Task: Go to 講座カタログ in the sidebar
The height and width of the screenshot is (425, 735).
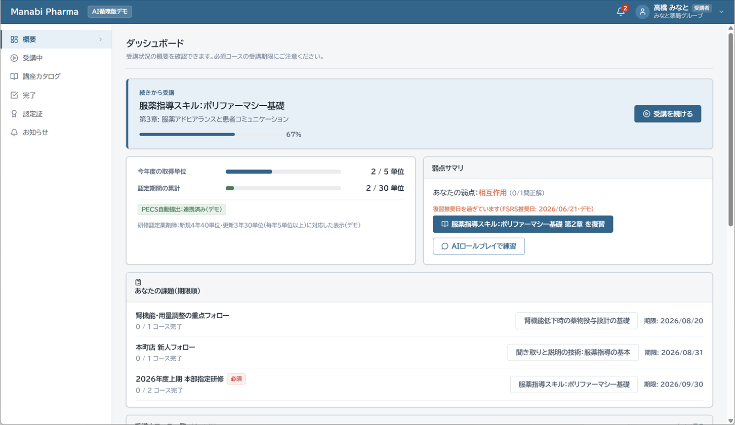Action: pyautogui.click(x=56, y=76)
